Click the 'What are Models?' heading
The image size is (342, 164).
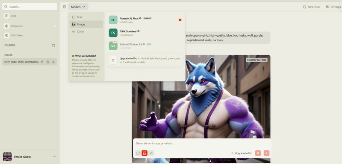85,56
